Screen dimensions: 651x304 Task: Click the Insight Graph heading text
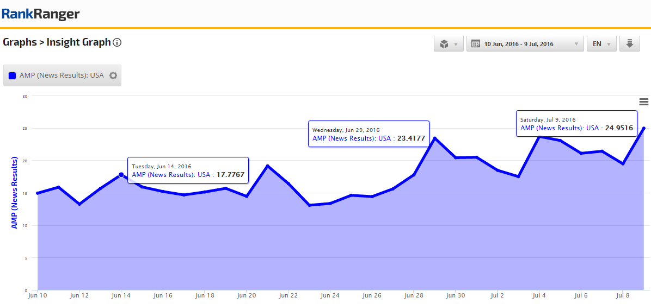[78, 42]
